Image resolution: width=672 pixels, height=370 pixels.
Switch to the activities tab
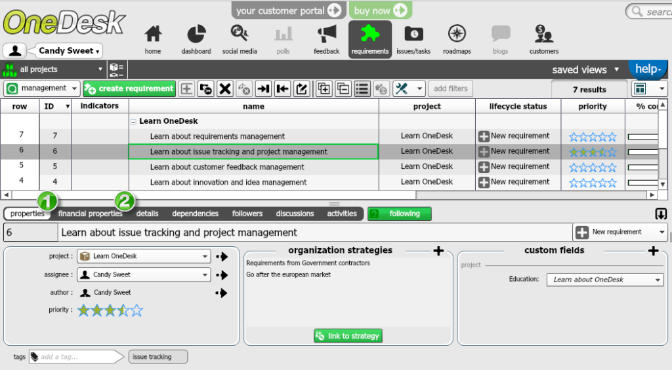pos(341,213)
